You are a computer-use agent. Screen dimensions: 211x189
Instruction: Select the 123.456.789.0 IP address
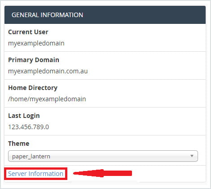(x=29, y=127)
